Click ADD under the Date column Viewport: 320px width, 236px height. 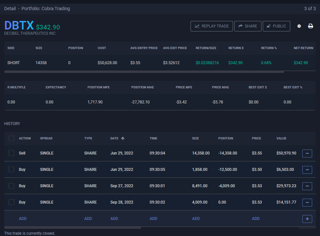pos(114,219)
